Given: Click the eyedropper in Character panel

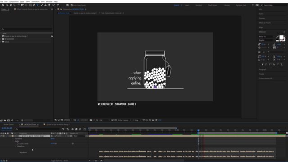Looking at the screenshot, I should click(x=277, y=37).
